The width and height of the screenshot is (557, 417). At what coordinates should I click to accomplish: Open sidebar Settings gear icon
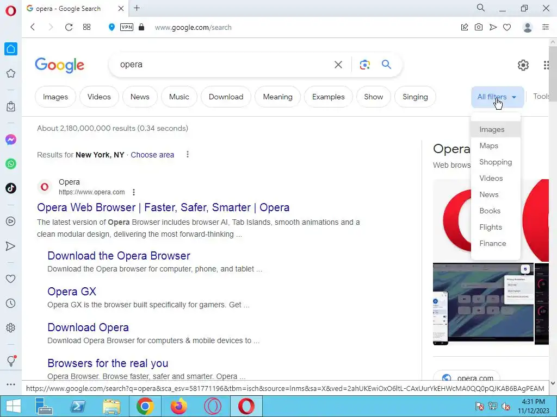[11, 327]
